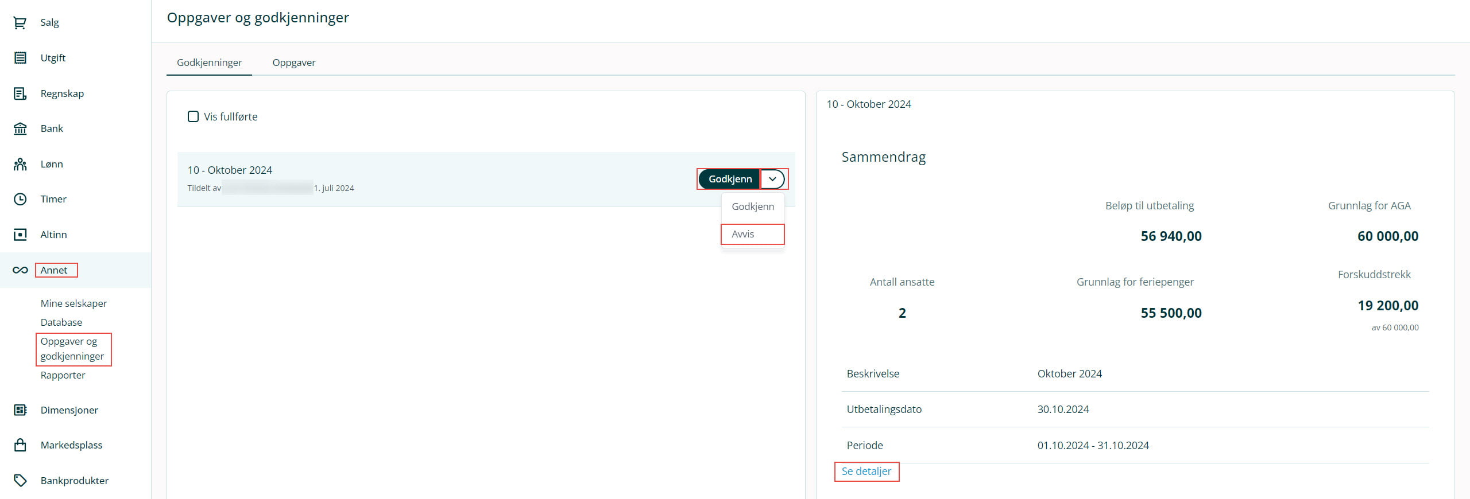
Task: Open the Se detaljer link
Action: pyautogui.click(x=866, y=471)
